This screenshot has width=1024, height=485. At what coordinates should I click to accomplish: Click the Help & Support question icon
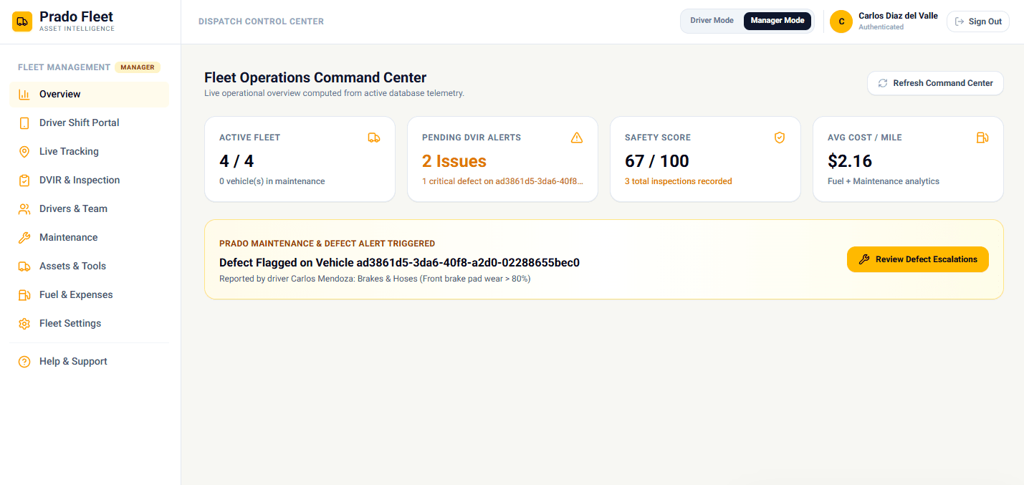coord(24,362)
